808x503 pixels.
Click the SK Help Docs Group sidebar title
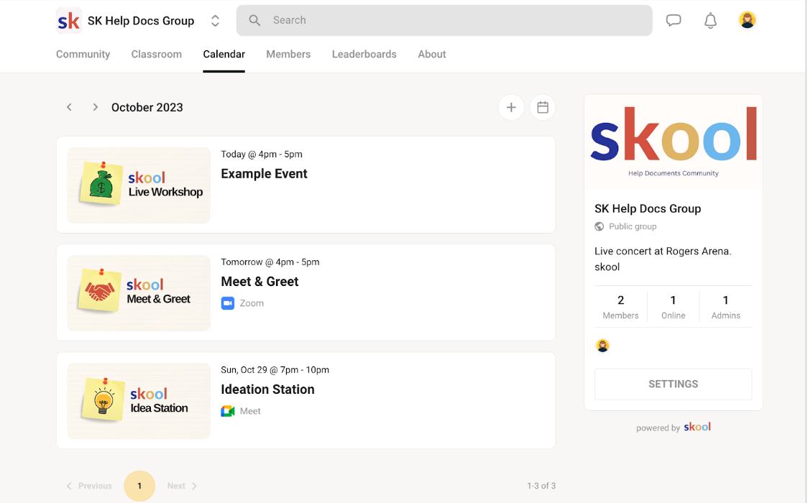648,208
